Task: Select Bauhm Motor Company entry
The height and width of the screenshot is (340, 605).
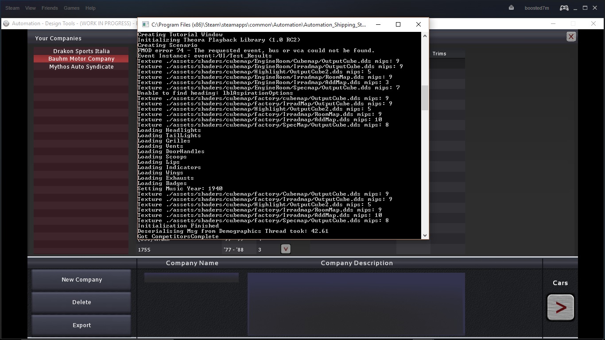Action: click(x=81, y=59)
